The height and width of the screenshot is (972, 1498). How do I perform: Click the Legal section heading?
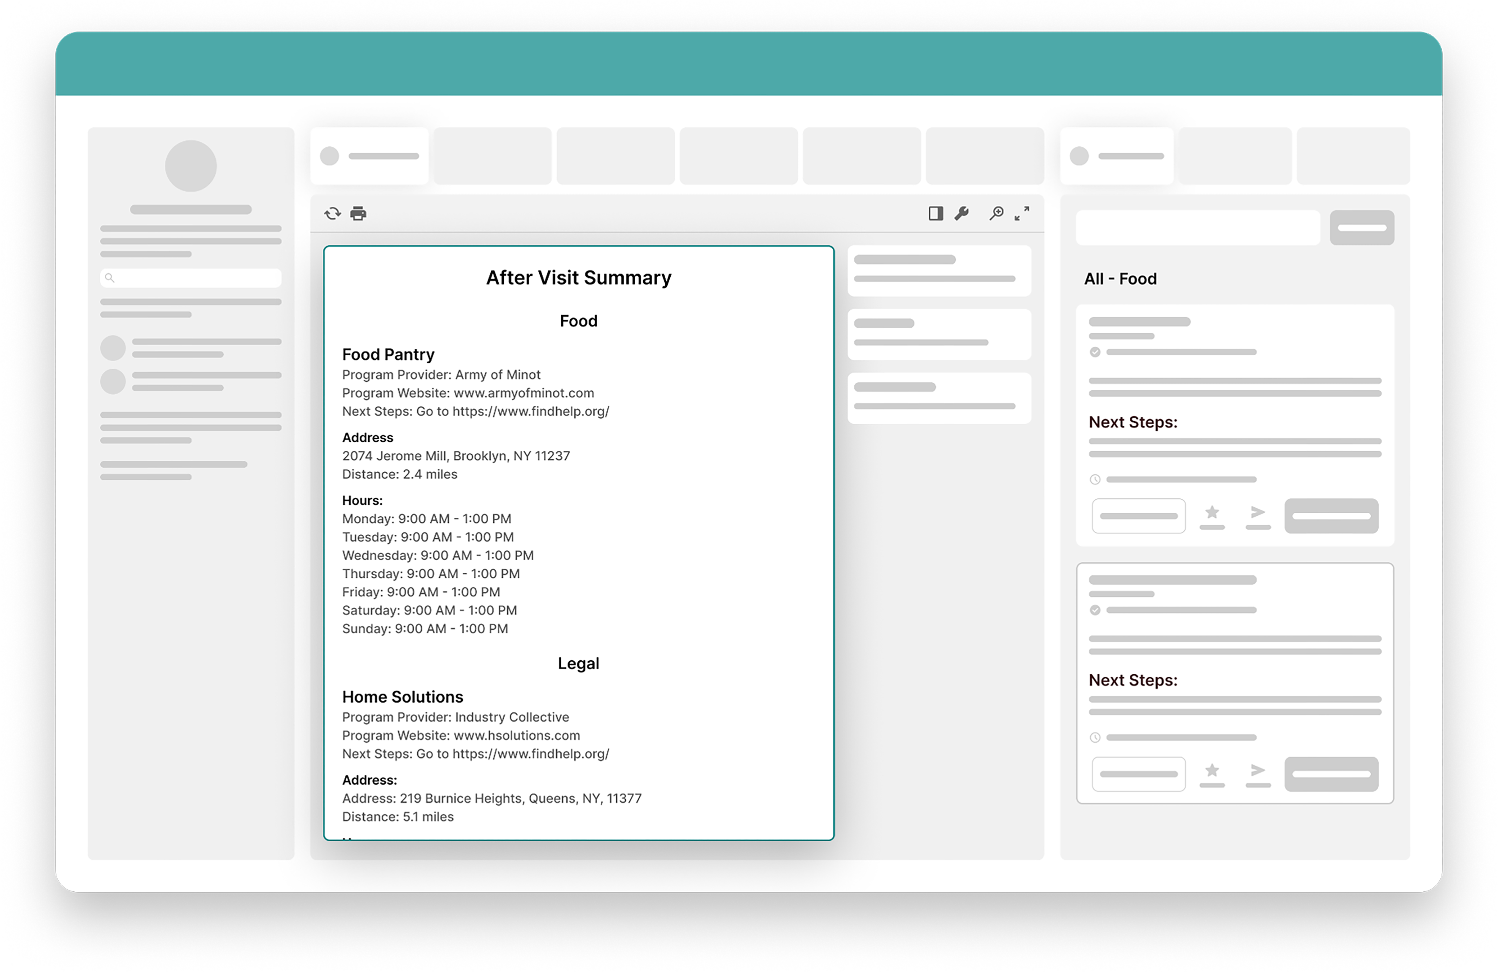pos(578,664)
